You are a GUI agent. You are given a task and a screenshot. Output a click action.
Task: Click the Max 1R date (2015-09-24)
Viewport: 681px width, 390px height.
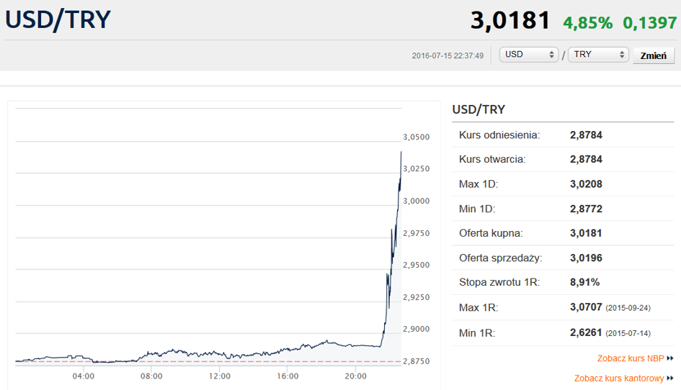coord(628,308)
